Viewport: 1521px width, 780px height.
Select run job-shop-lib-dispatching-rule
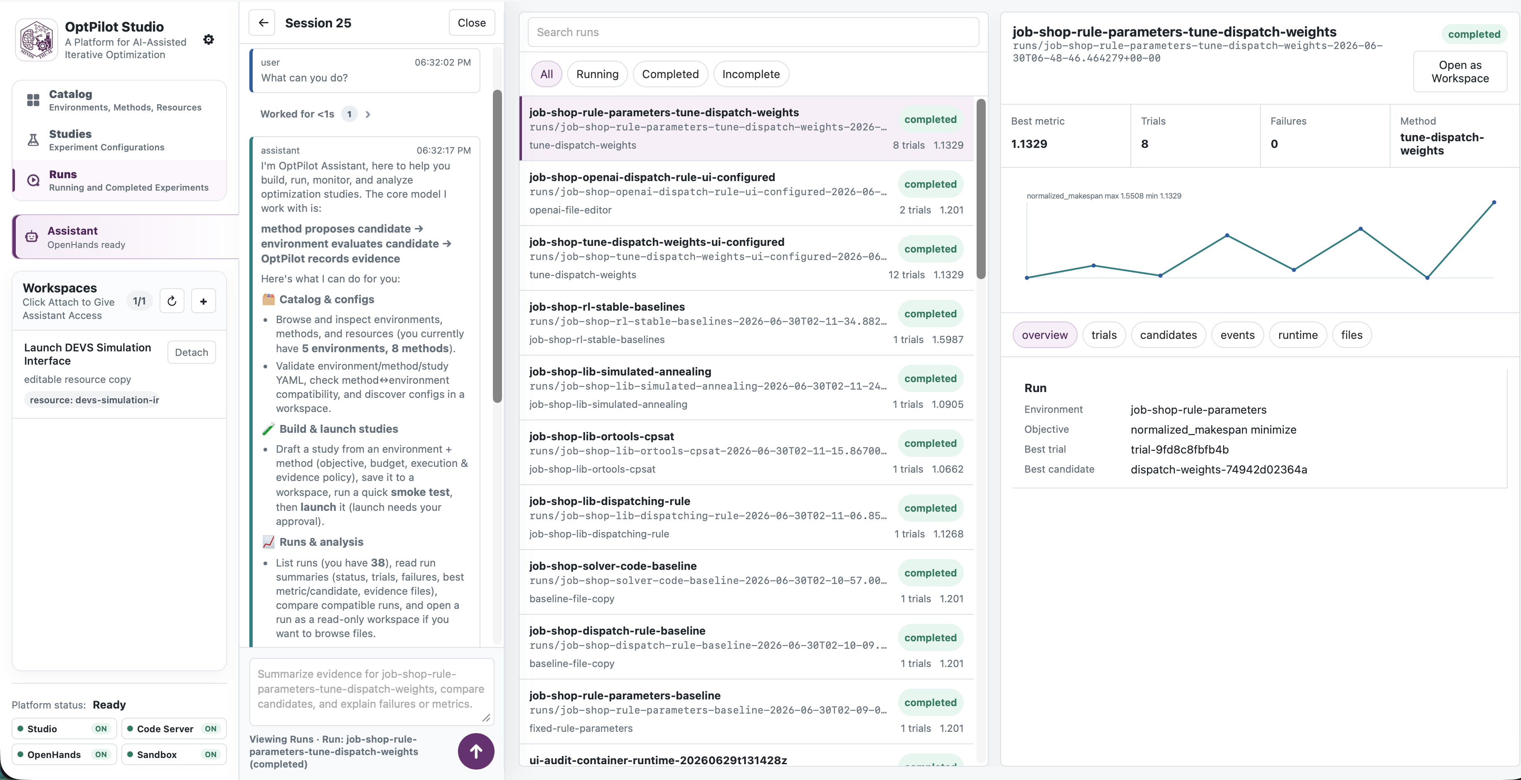(x=746, y=518)
